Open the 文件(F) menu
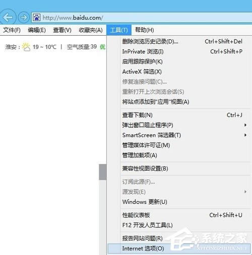 pos(12,30)
